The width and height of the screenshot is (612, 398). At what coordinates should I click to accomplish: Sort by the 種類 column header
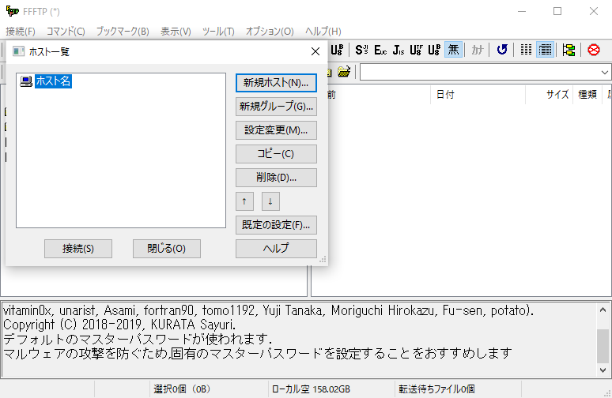click(x=587, y=95)
